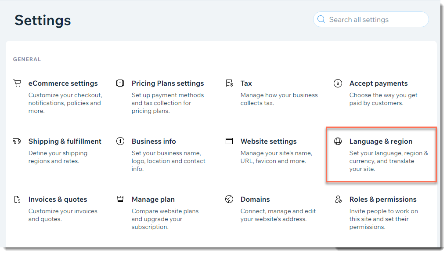
Task: Focus the Search all settings field
Action: [x=371, y=19]
